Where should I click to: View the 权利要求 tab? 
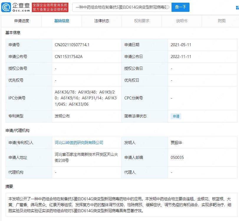click(141, 21)
